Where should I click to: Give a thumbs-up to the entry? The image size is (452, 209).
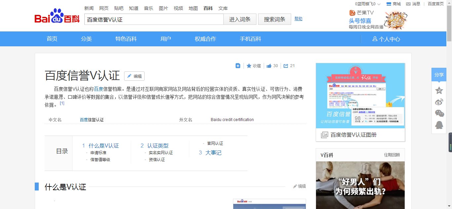click(x=272, y=65)
